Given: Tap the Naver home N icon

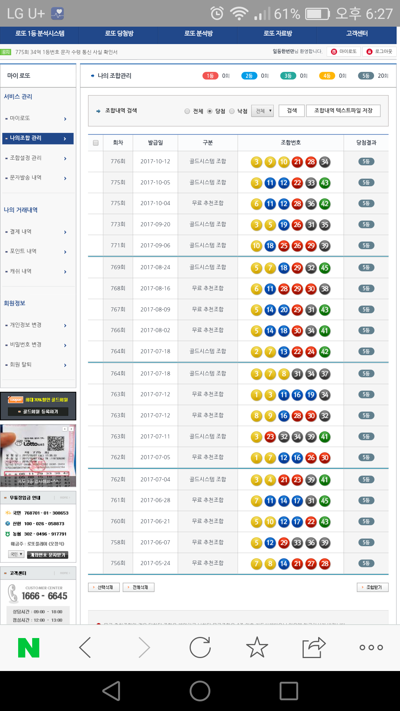Looking at the screenshot, I should tap(29, 648).
